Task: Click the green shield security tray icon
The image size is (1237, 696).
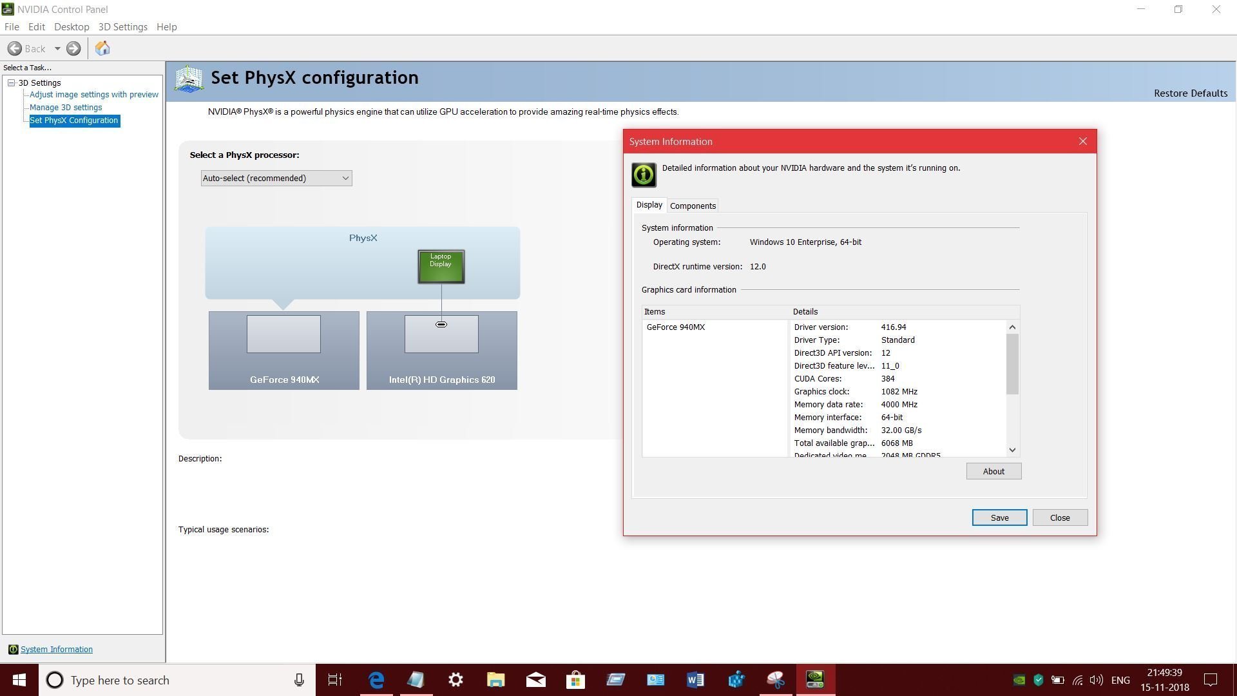Action: [1039, 681]
